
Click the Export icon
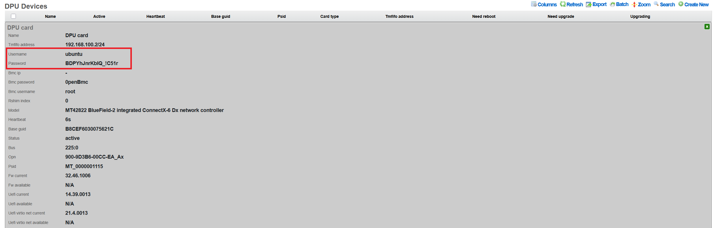(589, 4)
